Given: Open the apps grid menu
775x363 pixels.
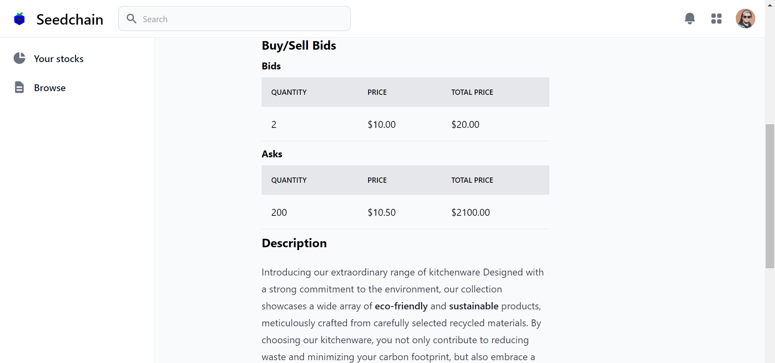Looking at the screenshot, I should point(716,19).
